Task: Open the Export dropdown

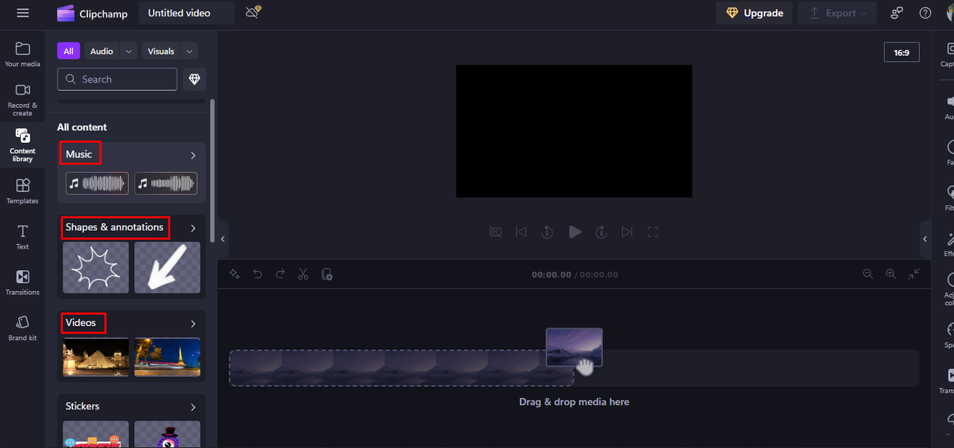Action: coord(838,13)
